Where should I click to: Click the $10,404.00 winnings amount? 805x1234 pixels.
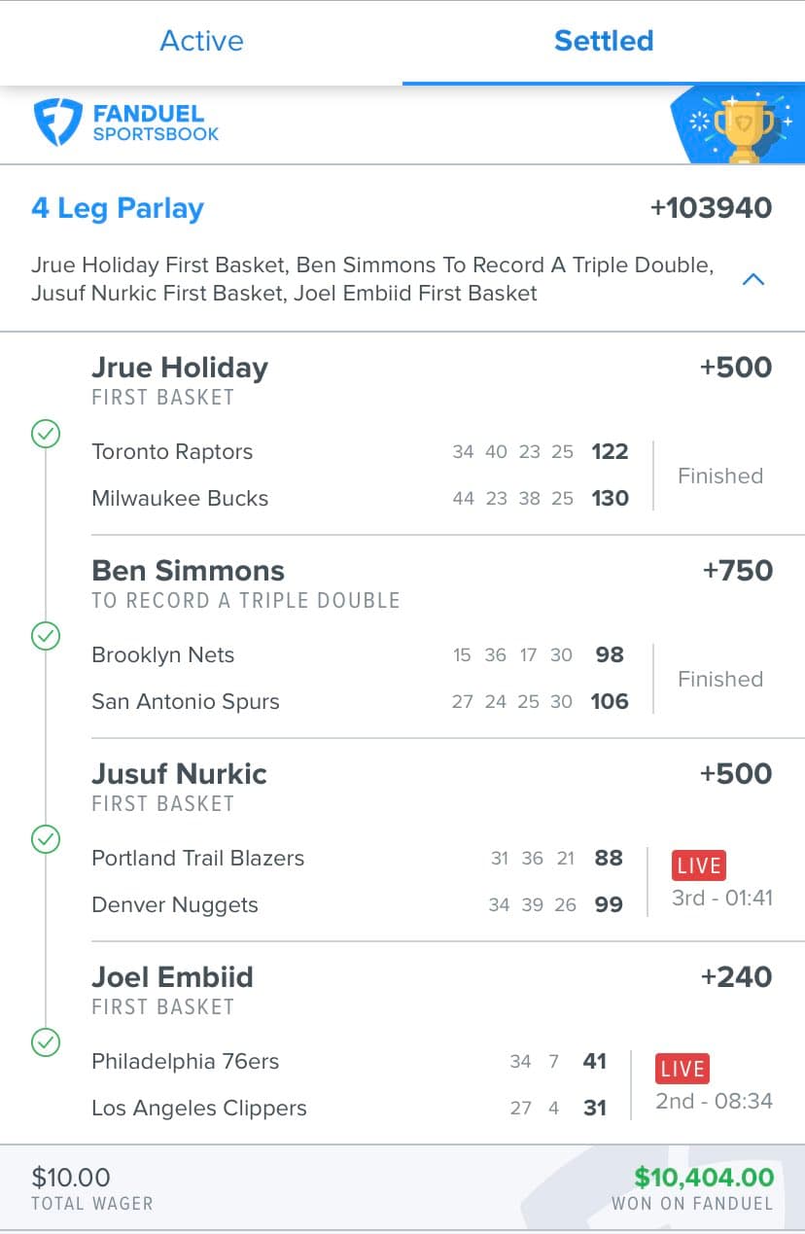click(x=704, y=1178)
